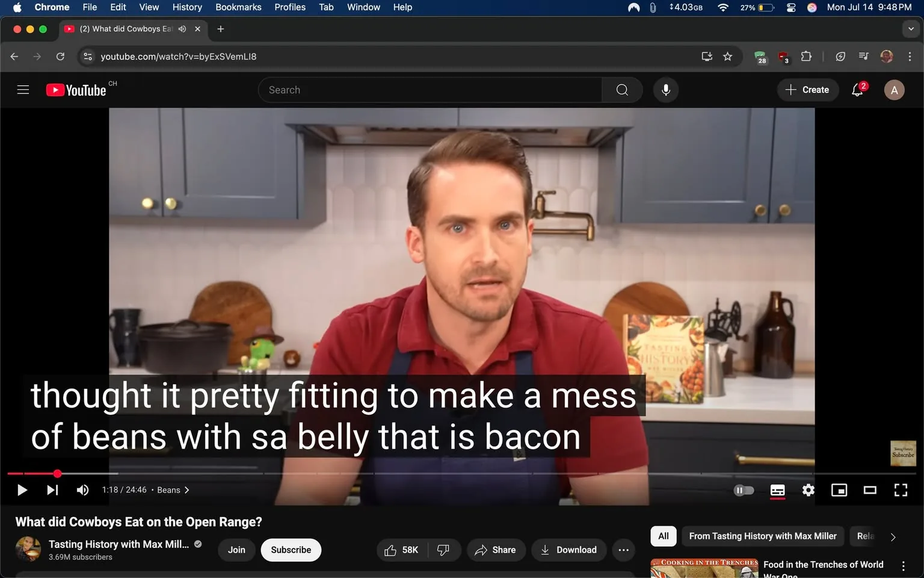924x578 pixels.
Task: Select the From Tasting History with Max Miller chip
Action: [x=762, y=536]
